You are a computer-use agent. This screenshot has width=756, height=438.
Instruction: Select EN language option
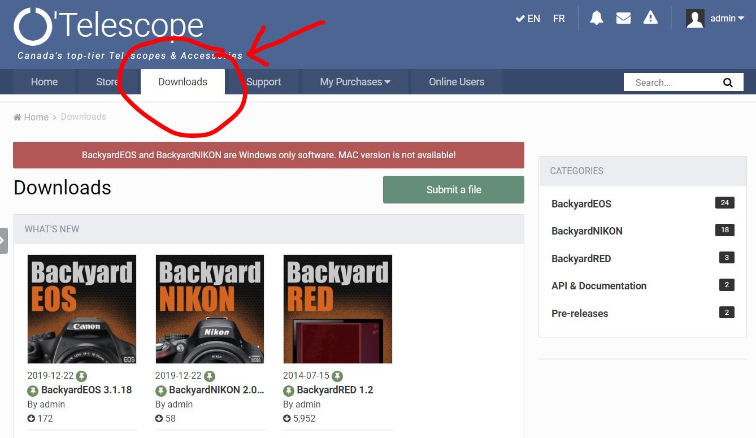528,19
